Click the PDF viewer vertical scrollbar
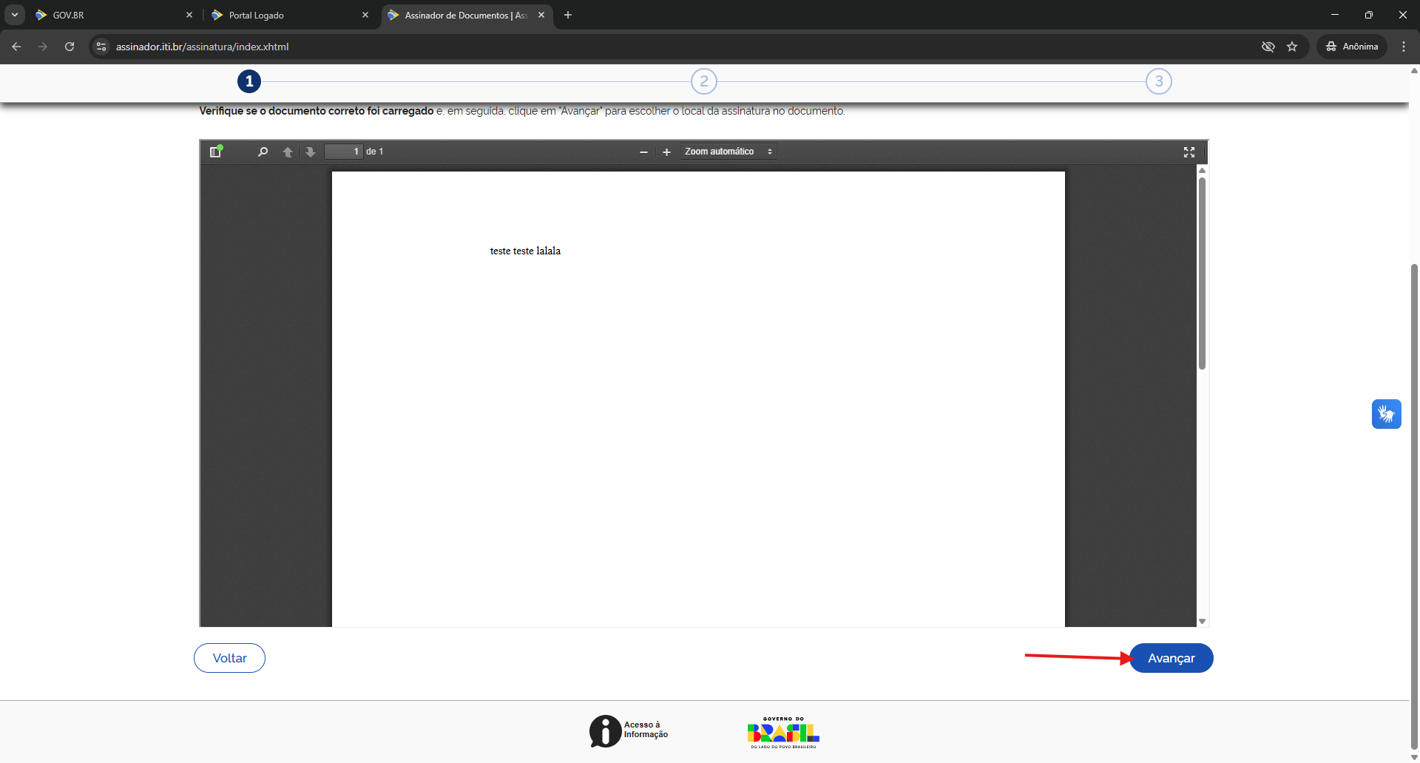The image size is (1420, 763). pos(1202,274)
